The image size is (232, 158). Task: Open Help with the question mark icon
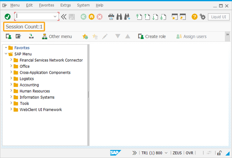click(x=195, y=17)
